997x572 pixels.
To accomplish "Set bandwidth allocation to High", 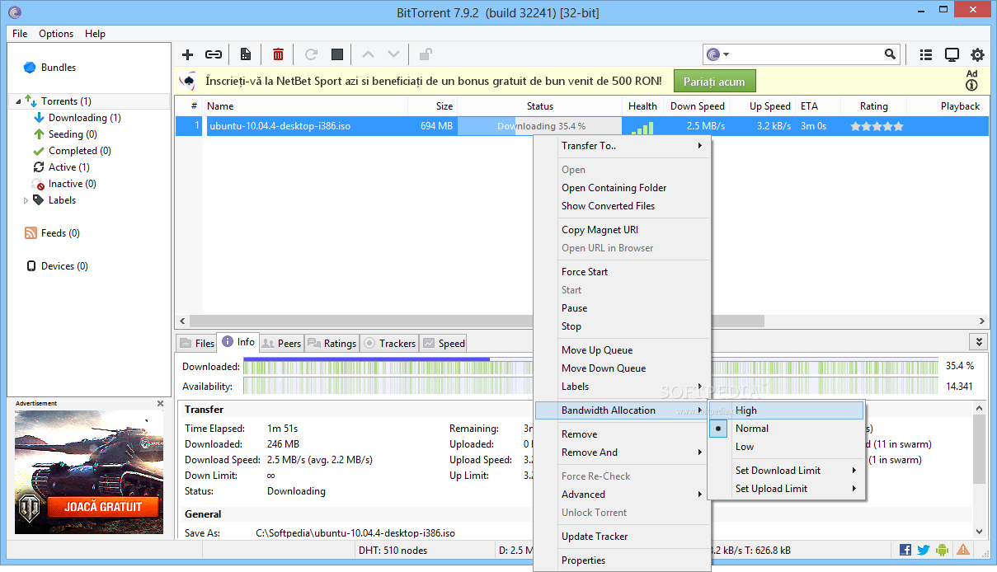I will coord(745,410).
